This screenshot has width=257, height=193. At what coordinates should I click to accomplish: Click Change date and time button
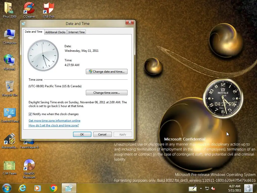tap(106, 72)
